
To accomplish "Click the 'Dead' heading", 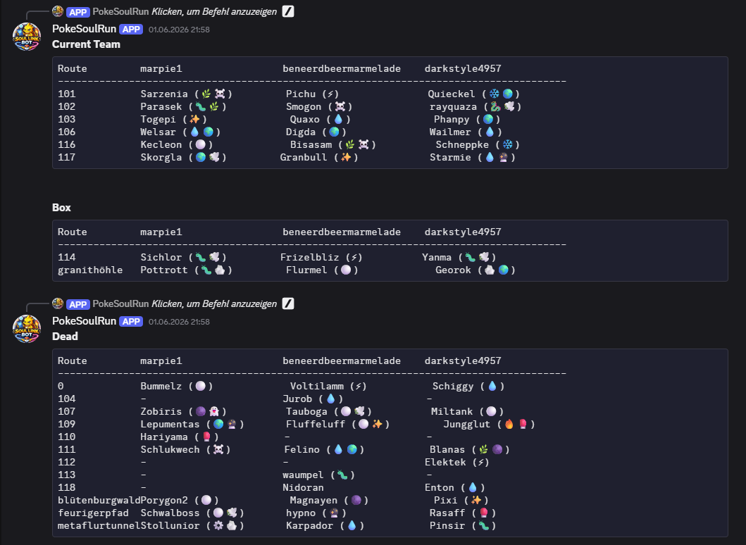I will [65, 337].
